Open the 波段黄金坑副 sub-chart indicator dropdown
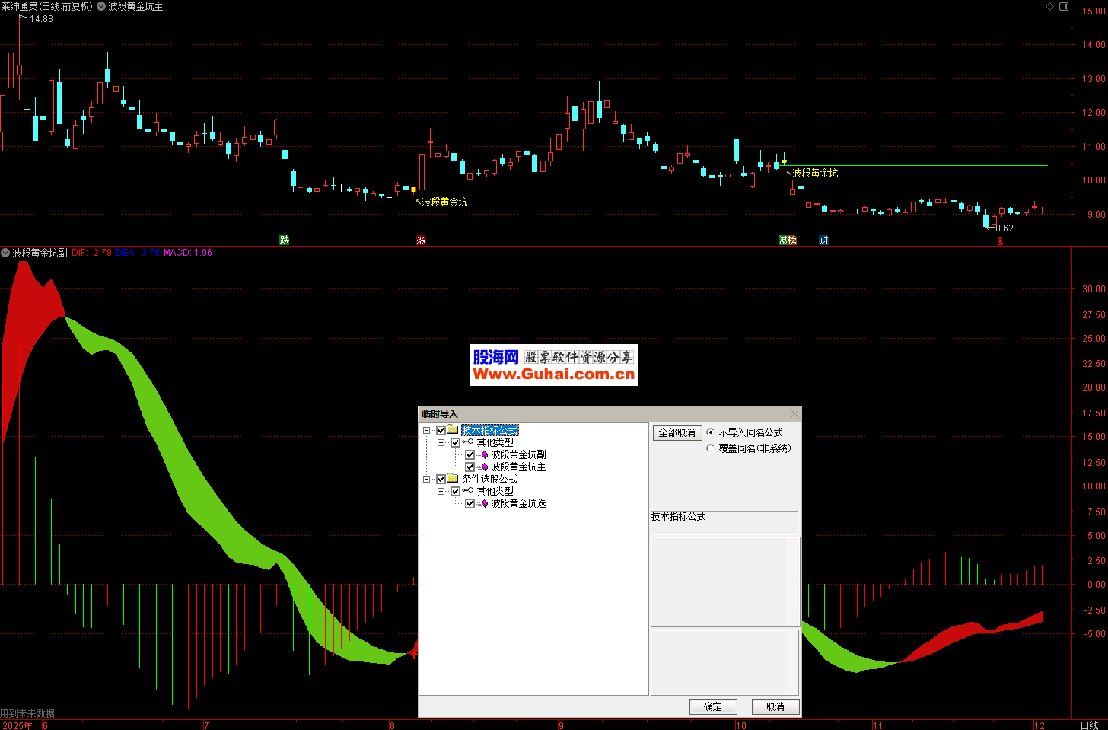 tap(5, 253)
